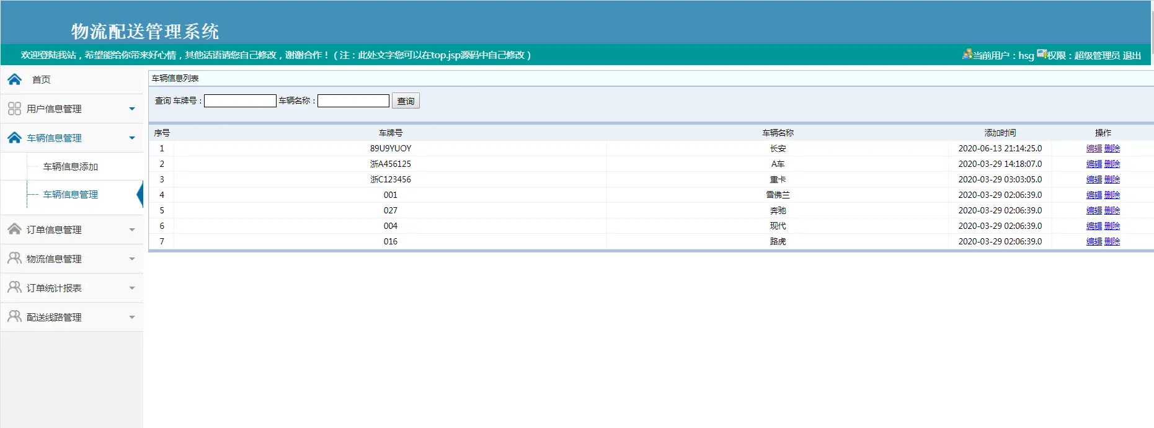Viewport: 1154px width, 428px height.
Task: Expand 配送线路管理 dropdown arrow
Action: click(131, 318)
